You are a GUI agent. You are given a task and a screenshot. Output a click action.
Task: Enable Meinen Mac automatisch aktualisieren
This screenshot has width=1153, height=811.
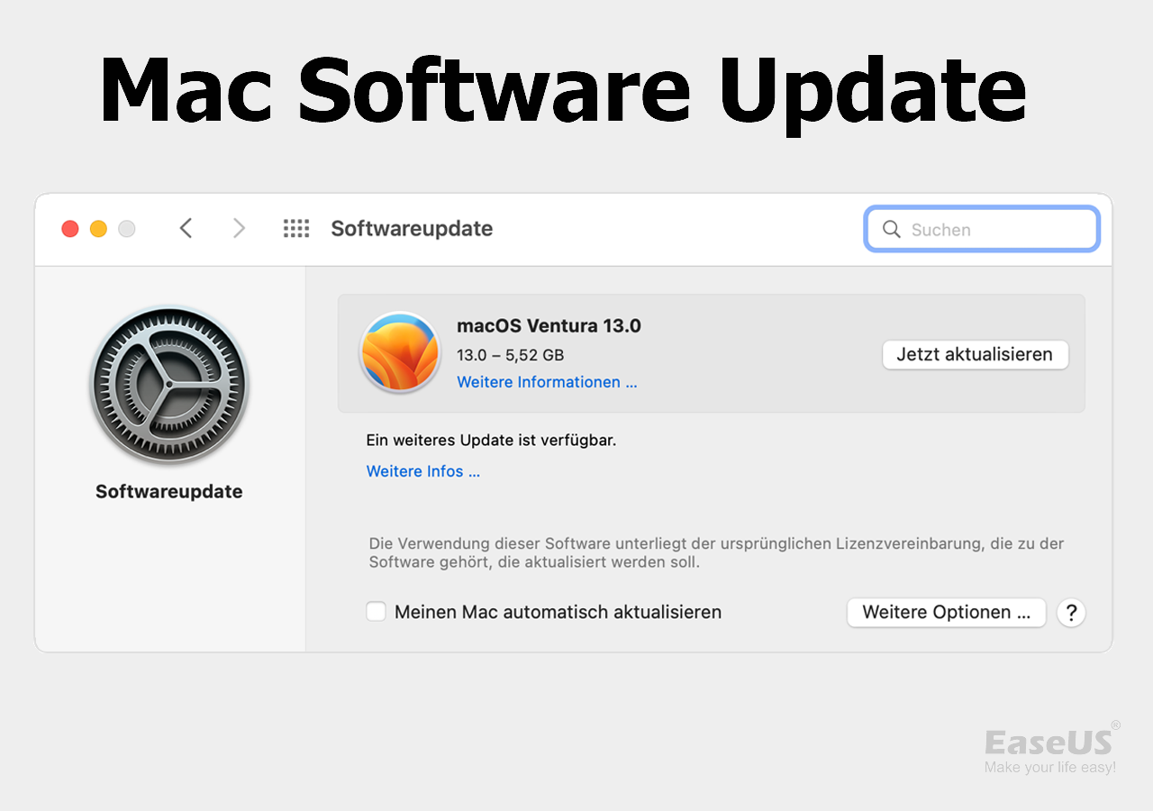pos(376,611)
